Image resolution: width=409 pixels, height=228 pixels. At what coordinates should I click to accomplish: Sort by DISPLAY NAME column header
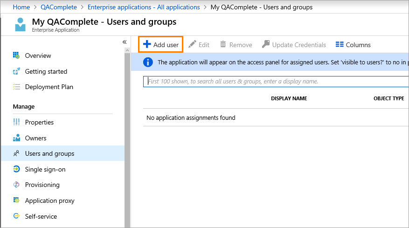(x=289, y=98)
